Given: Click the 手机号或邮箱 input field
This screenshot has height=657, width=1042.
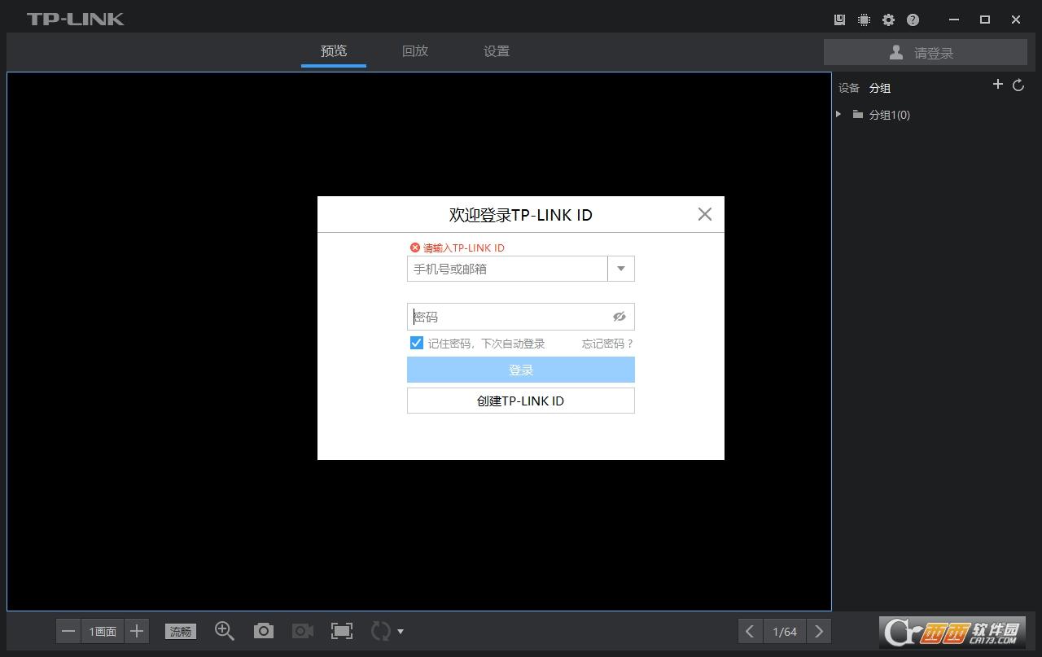Looking at the screenshot, I should [x=507, y=269].
